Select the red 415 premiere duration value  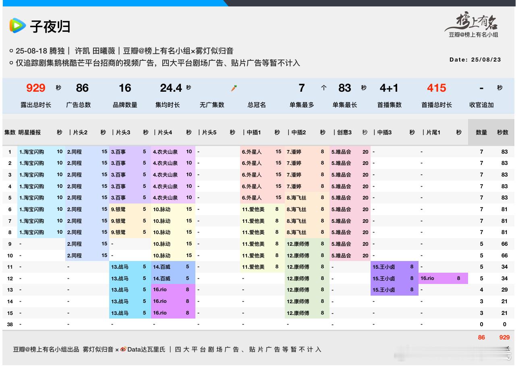[x=437, y=88]
